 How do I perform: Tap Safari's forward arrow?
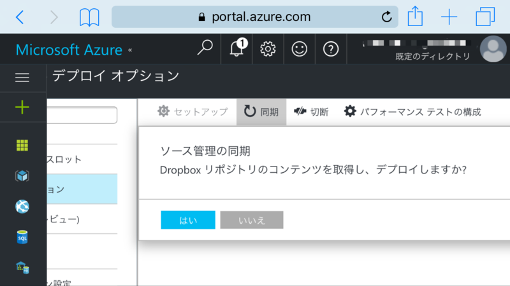tap(54, 17)
